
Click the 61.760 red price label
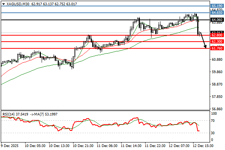(x=217, y=48)
